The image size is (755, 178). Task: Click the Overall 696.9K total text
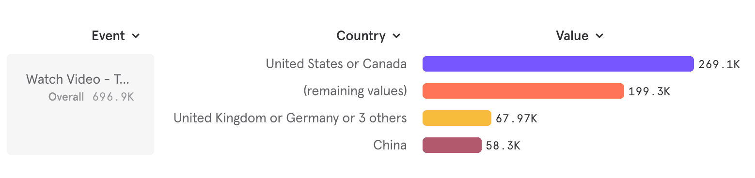pos(91,97)
